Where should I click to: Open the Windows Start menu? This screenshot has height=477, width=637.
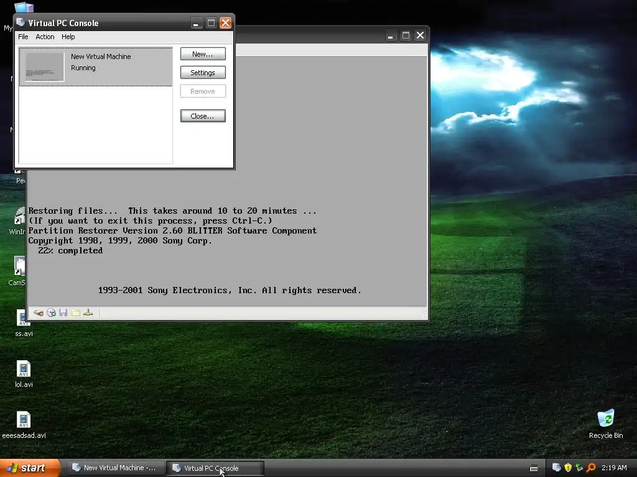(30, 468)
